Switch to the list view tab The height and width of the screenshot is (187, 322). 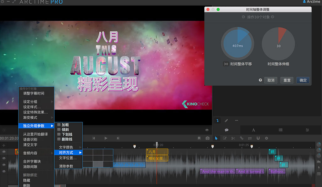(280, 130)
